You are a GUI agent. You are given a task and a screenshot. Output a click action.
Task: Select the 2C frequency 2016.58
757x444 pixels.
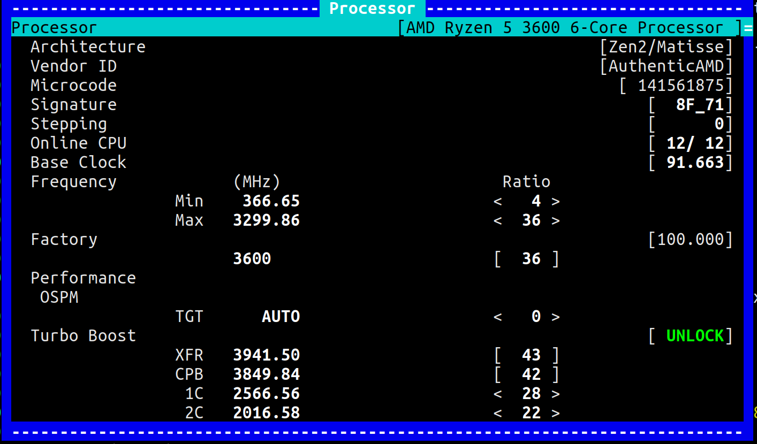[266, 414]
